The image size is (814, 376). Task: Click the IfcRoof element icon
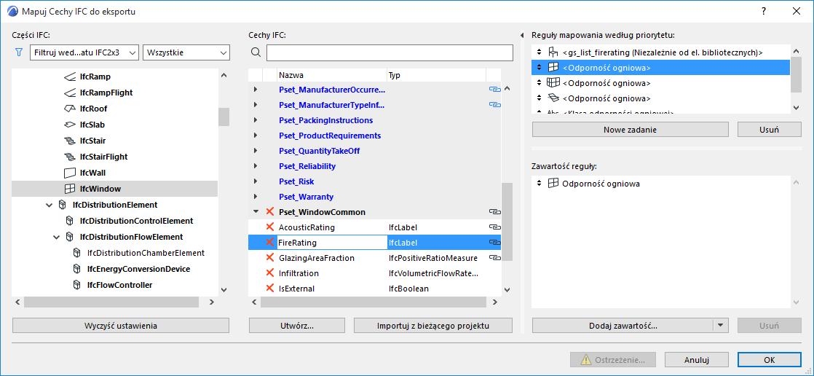tap(70, 109)
